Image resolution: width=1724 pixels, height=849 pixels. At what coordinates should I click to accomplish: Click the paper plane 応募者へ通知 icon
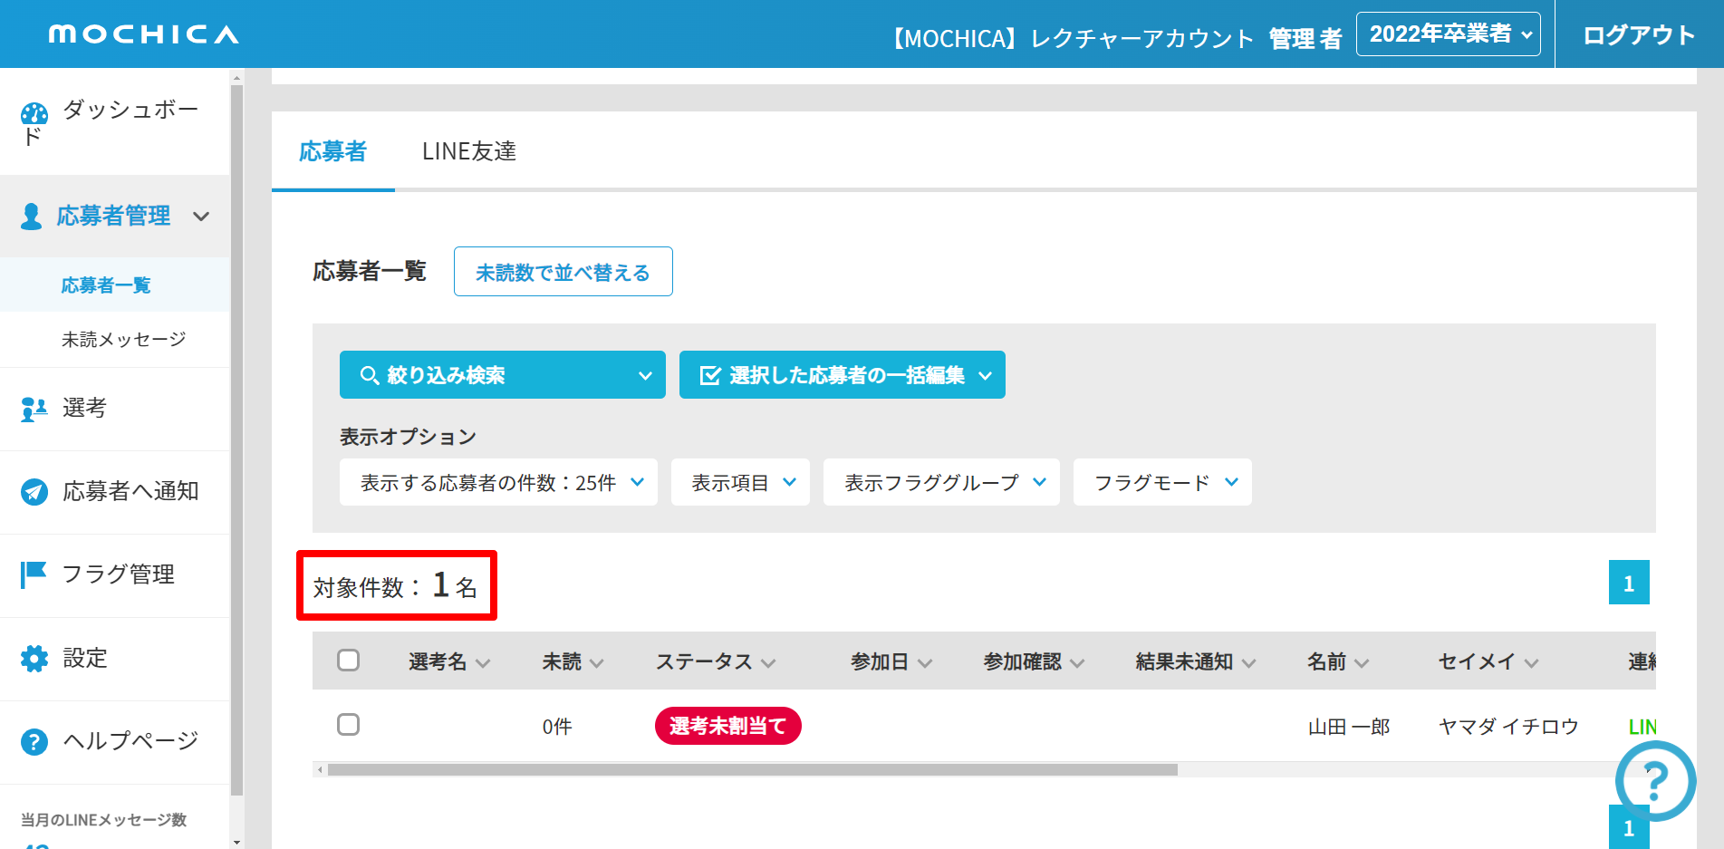click(x=34, y=492)
